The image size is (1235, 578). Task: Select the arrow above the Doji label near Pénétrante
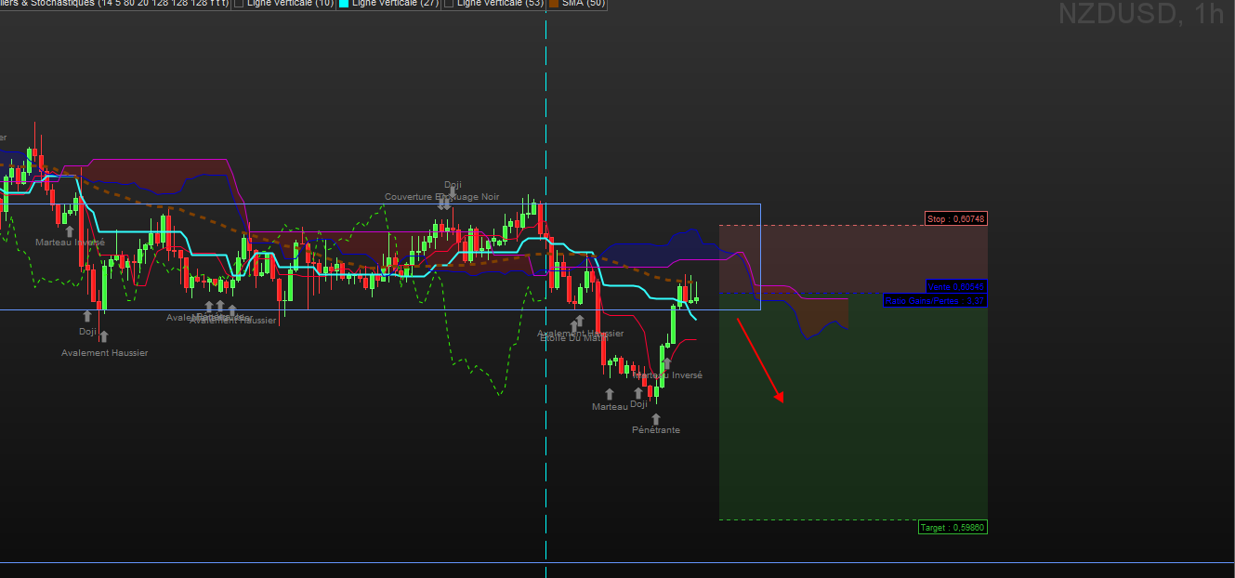pos(638,393)
